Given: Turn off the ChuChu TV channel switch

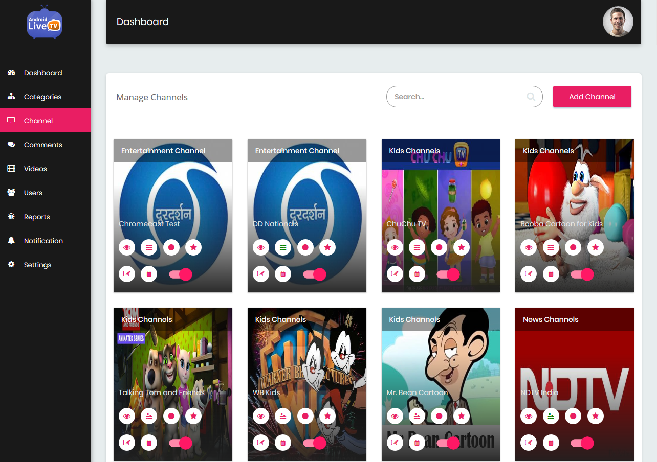Looking at the screenshot, I should coord(448,274).
